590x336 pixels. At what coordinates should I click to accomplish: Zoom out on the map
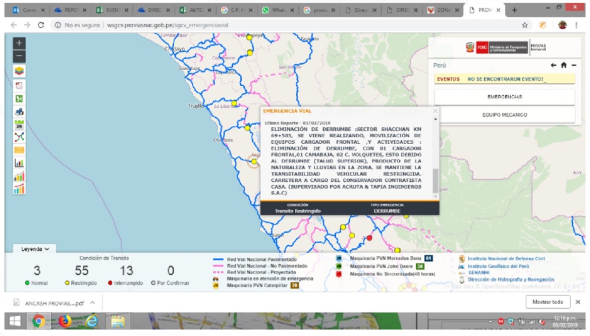19,56
